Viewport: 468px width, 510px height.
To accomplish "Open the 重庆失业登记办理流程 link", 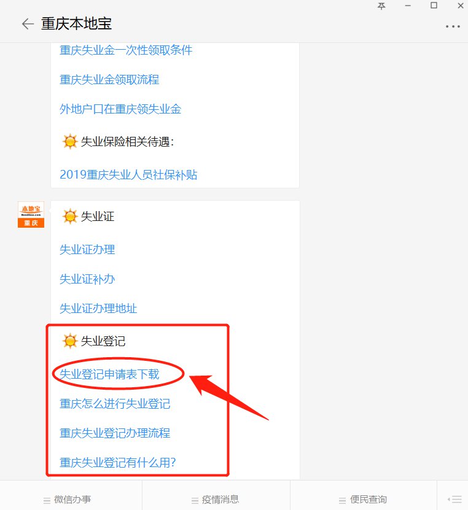I will tap(115, 433).
